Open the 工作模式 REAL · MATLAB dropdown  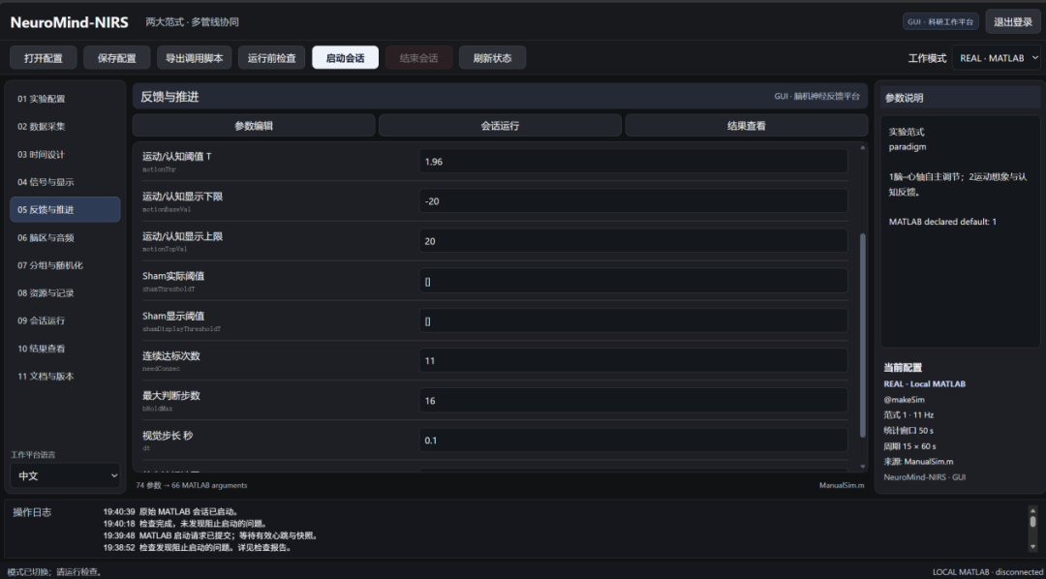pos(997,58)
